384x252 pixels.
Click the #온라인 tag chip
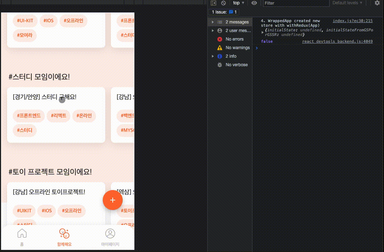(84, 116)
